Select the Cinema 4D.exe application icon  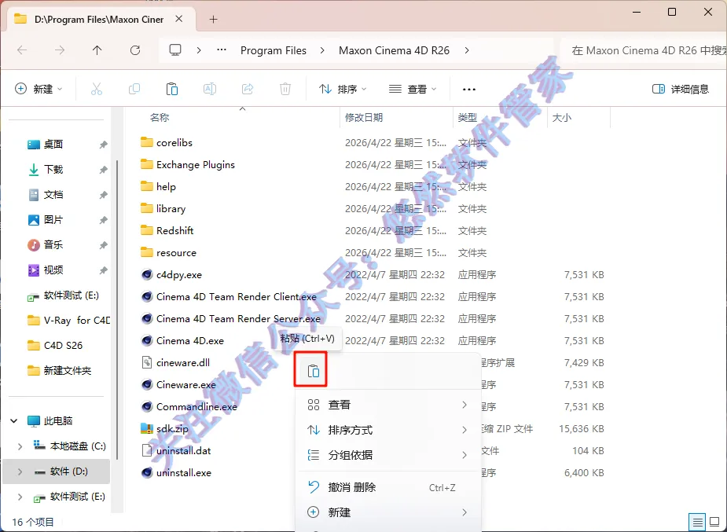point(147,340)
